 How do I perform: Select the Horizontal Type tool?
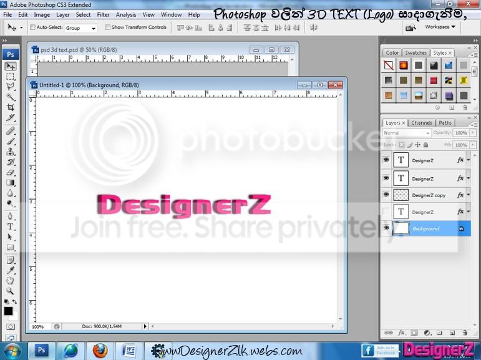point(11,226)
